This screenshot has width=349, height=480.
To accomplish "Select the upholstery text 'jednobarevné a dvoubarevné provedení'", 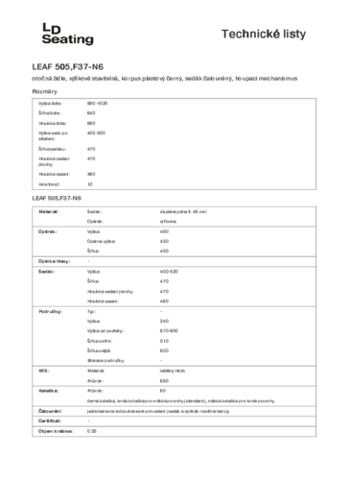I will 126,411.
